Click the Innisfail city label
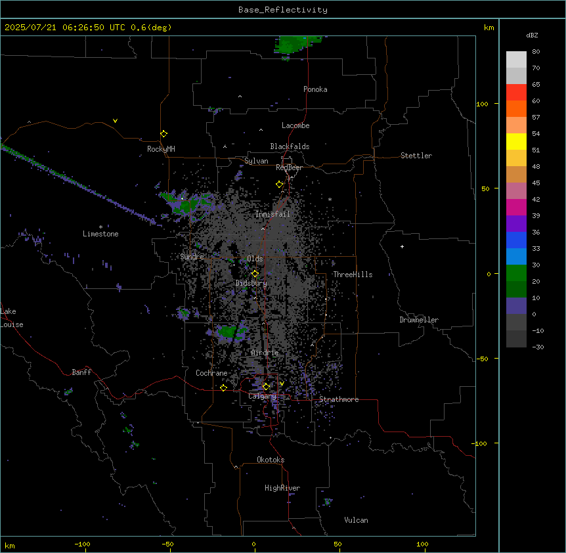This screenshot has height=553, width=566. (x=272, y=214)
